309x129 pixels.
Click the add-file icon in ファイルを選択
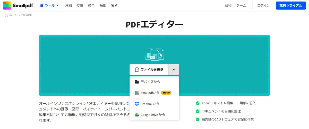137,70
